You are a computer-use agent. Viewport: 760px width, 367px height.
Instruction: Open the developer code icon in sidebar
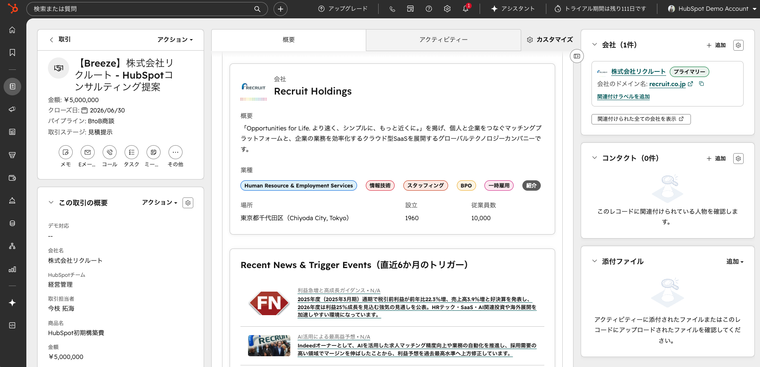point(12,326)
